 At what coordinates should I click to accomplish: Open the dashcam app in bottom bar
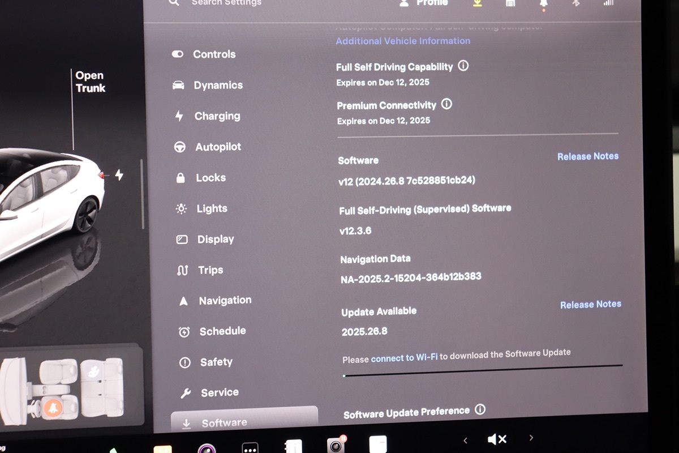point(336,446)
